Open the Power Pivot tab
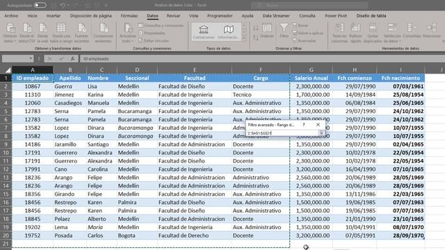 [x=336, y=16]
